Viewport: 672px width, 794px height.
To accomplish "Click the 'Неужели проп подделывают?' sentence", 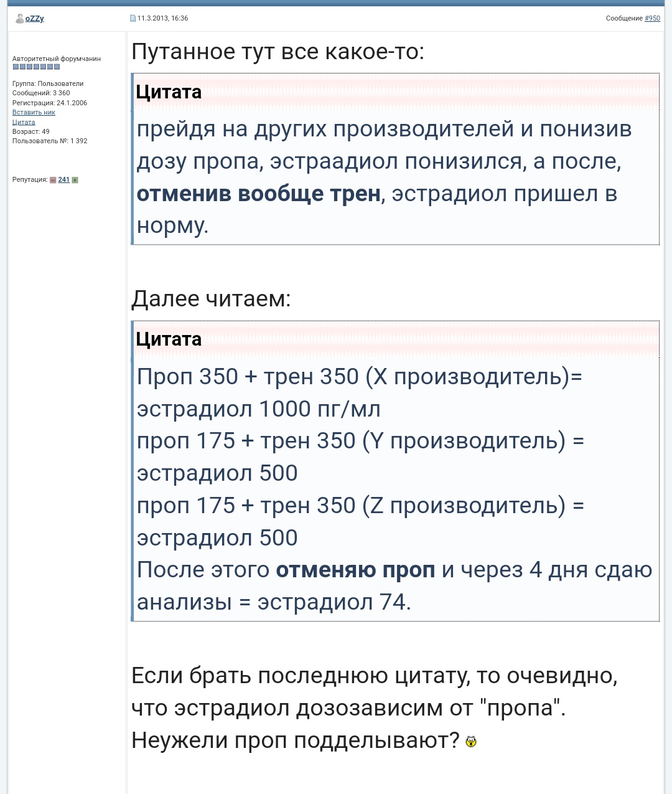I will (x=295, y=740).
